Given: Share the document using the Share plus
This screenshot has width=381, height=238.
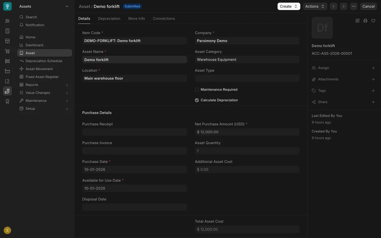Looking at the screenshot, I should (373, 102).
